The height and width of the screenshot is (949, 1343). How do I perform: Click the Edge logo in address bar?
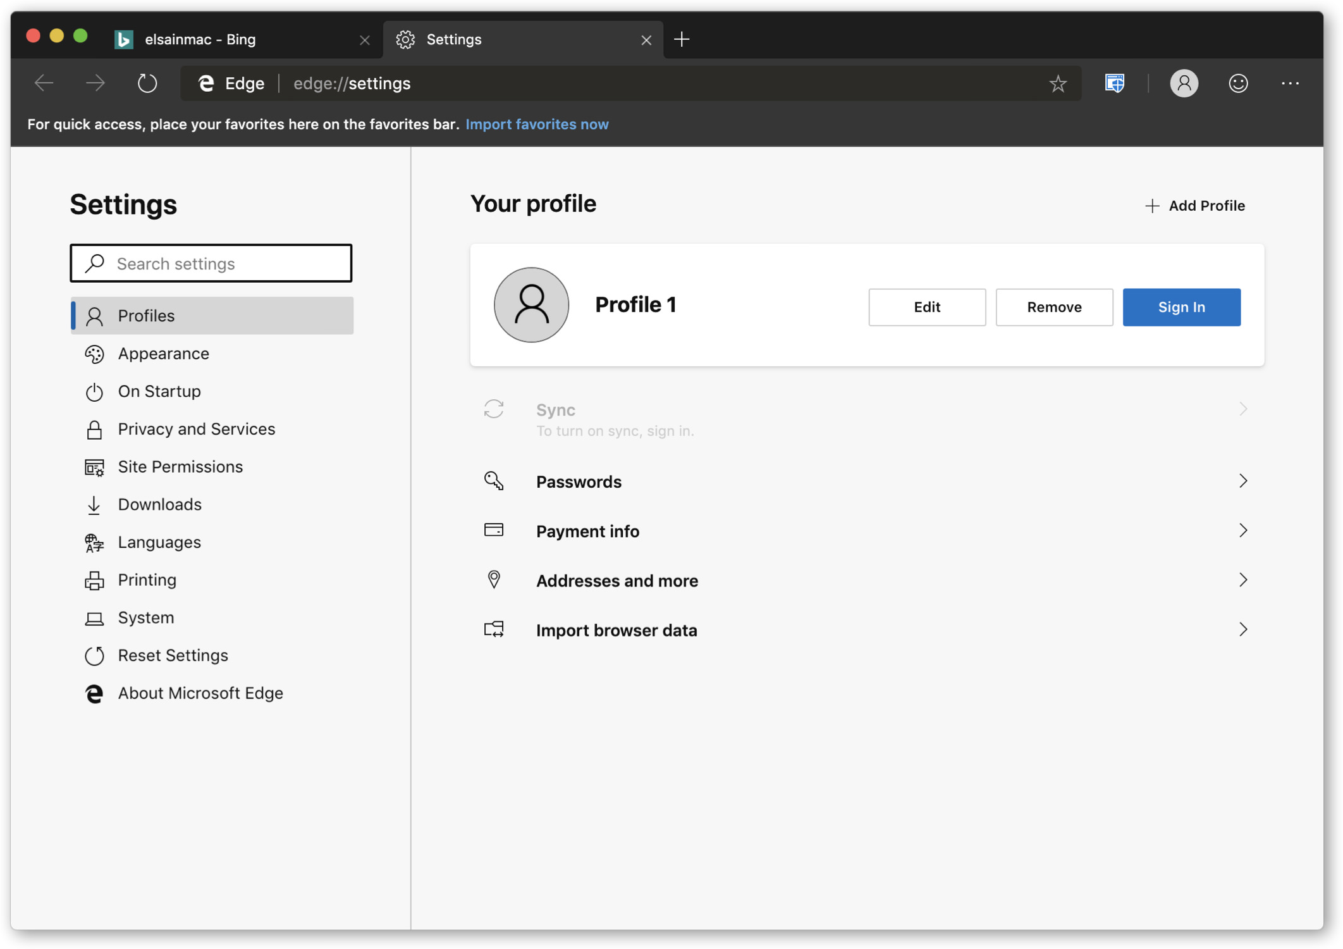pyautogui.click(x=206, y=84)
